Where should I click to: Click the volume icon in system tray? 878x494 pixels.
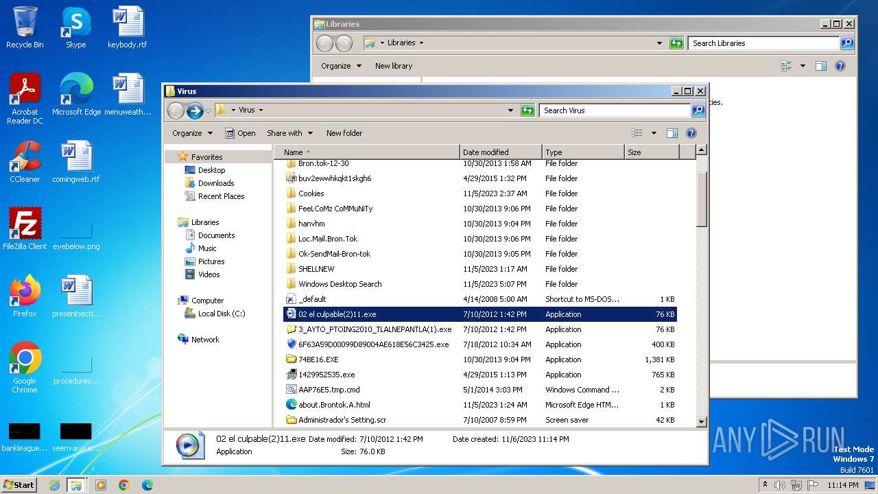coord(780,485)
